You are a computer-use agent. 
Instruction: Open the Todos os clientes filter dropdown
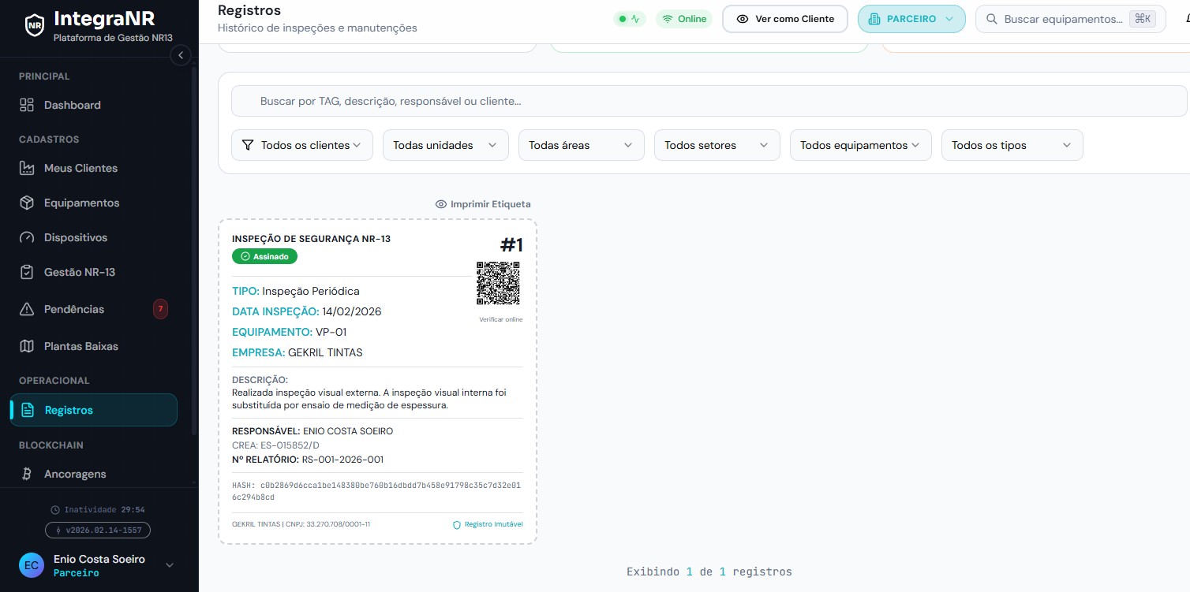click(x=302, y=145)
